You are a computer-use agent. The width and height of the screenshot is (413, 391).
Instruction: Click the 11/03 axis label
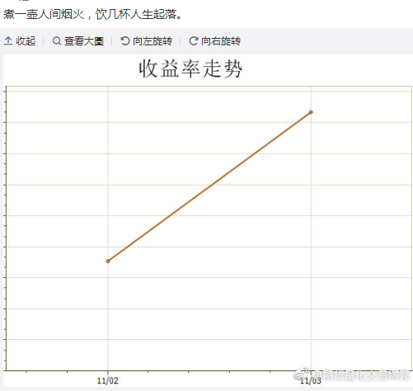(311, 381)
